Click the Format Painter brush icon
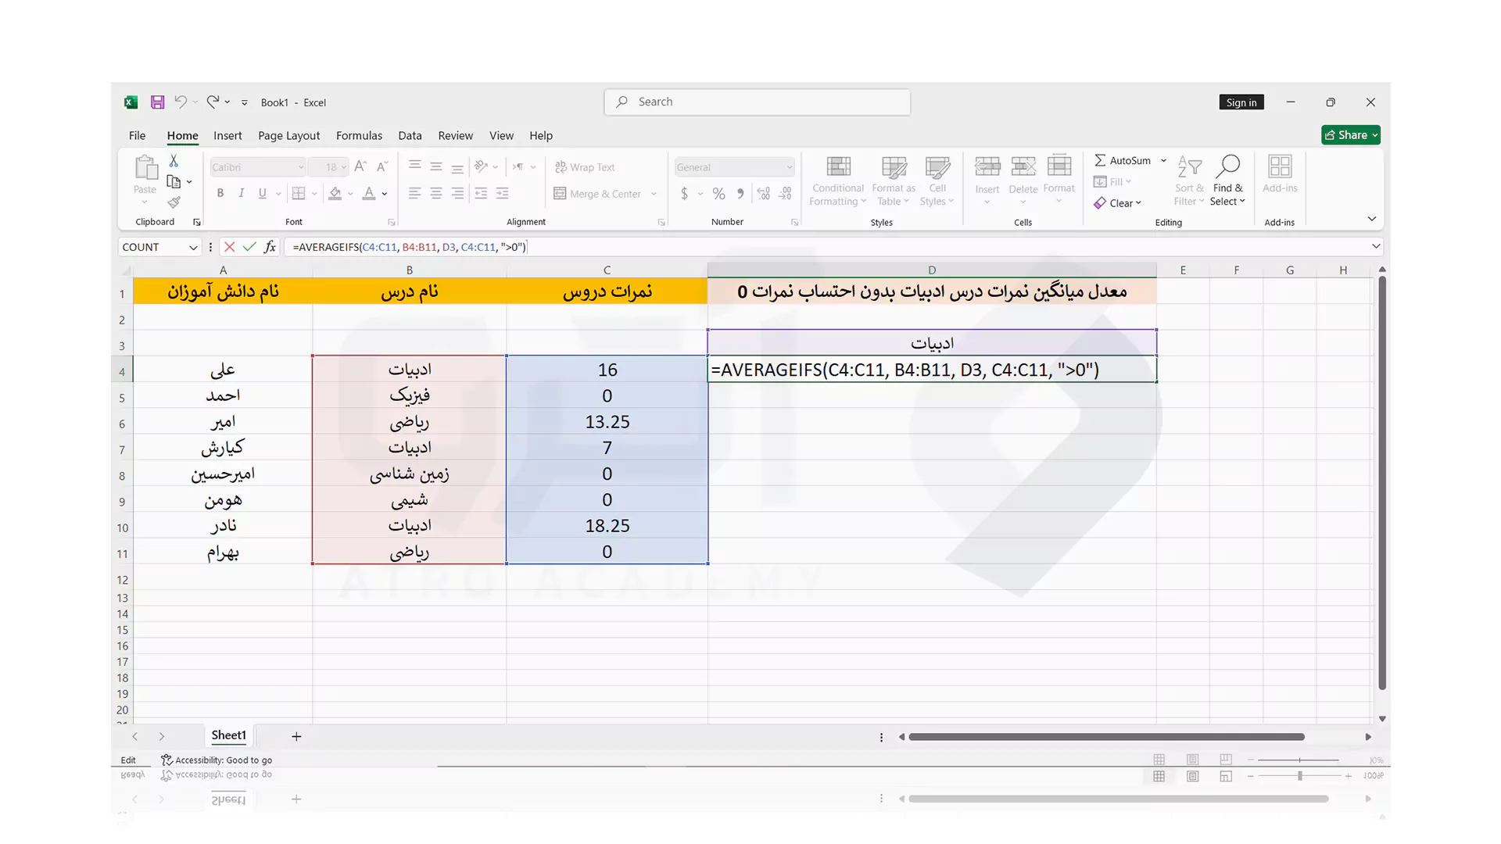This screenshot has width=1501, height=844. pos(174,202)
